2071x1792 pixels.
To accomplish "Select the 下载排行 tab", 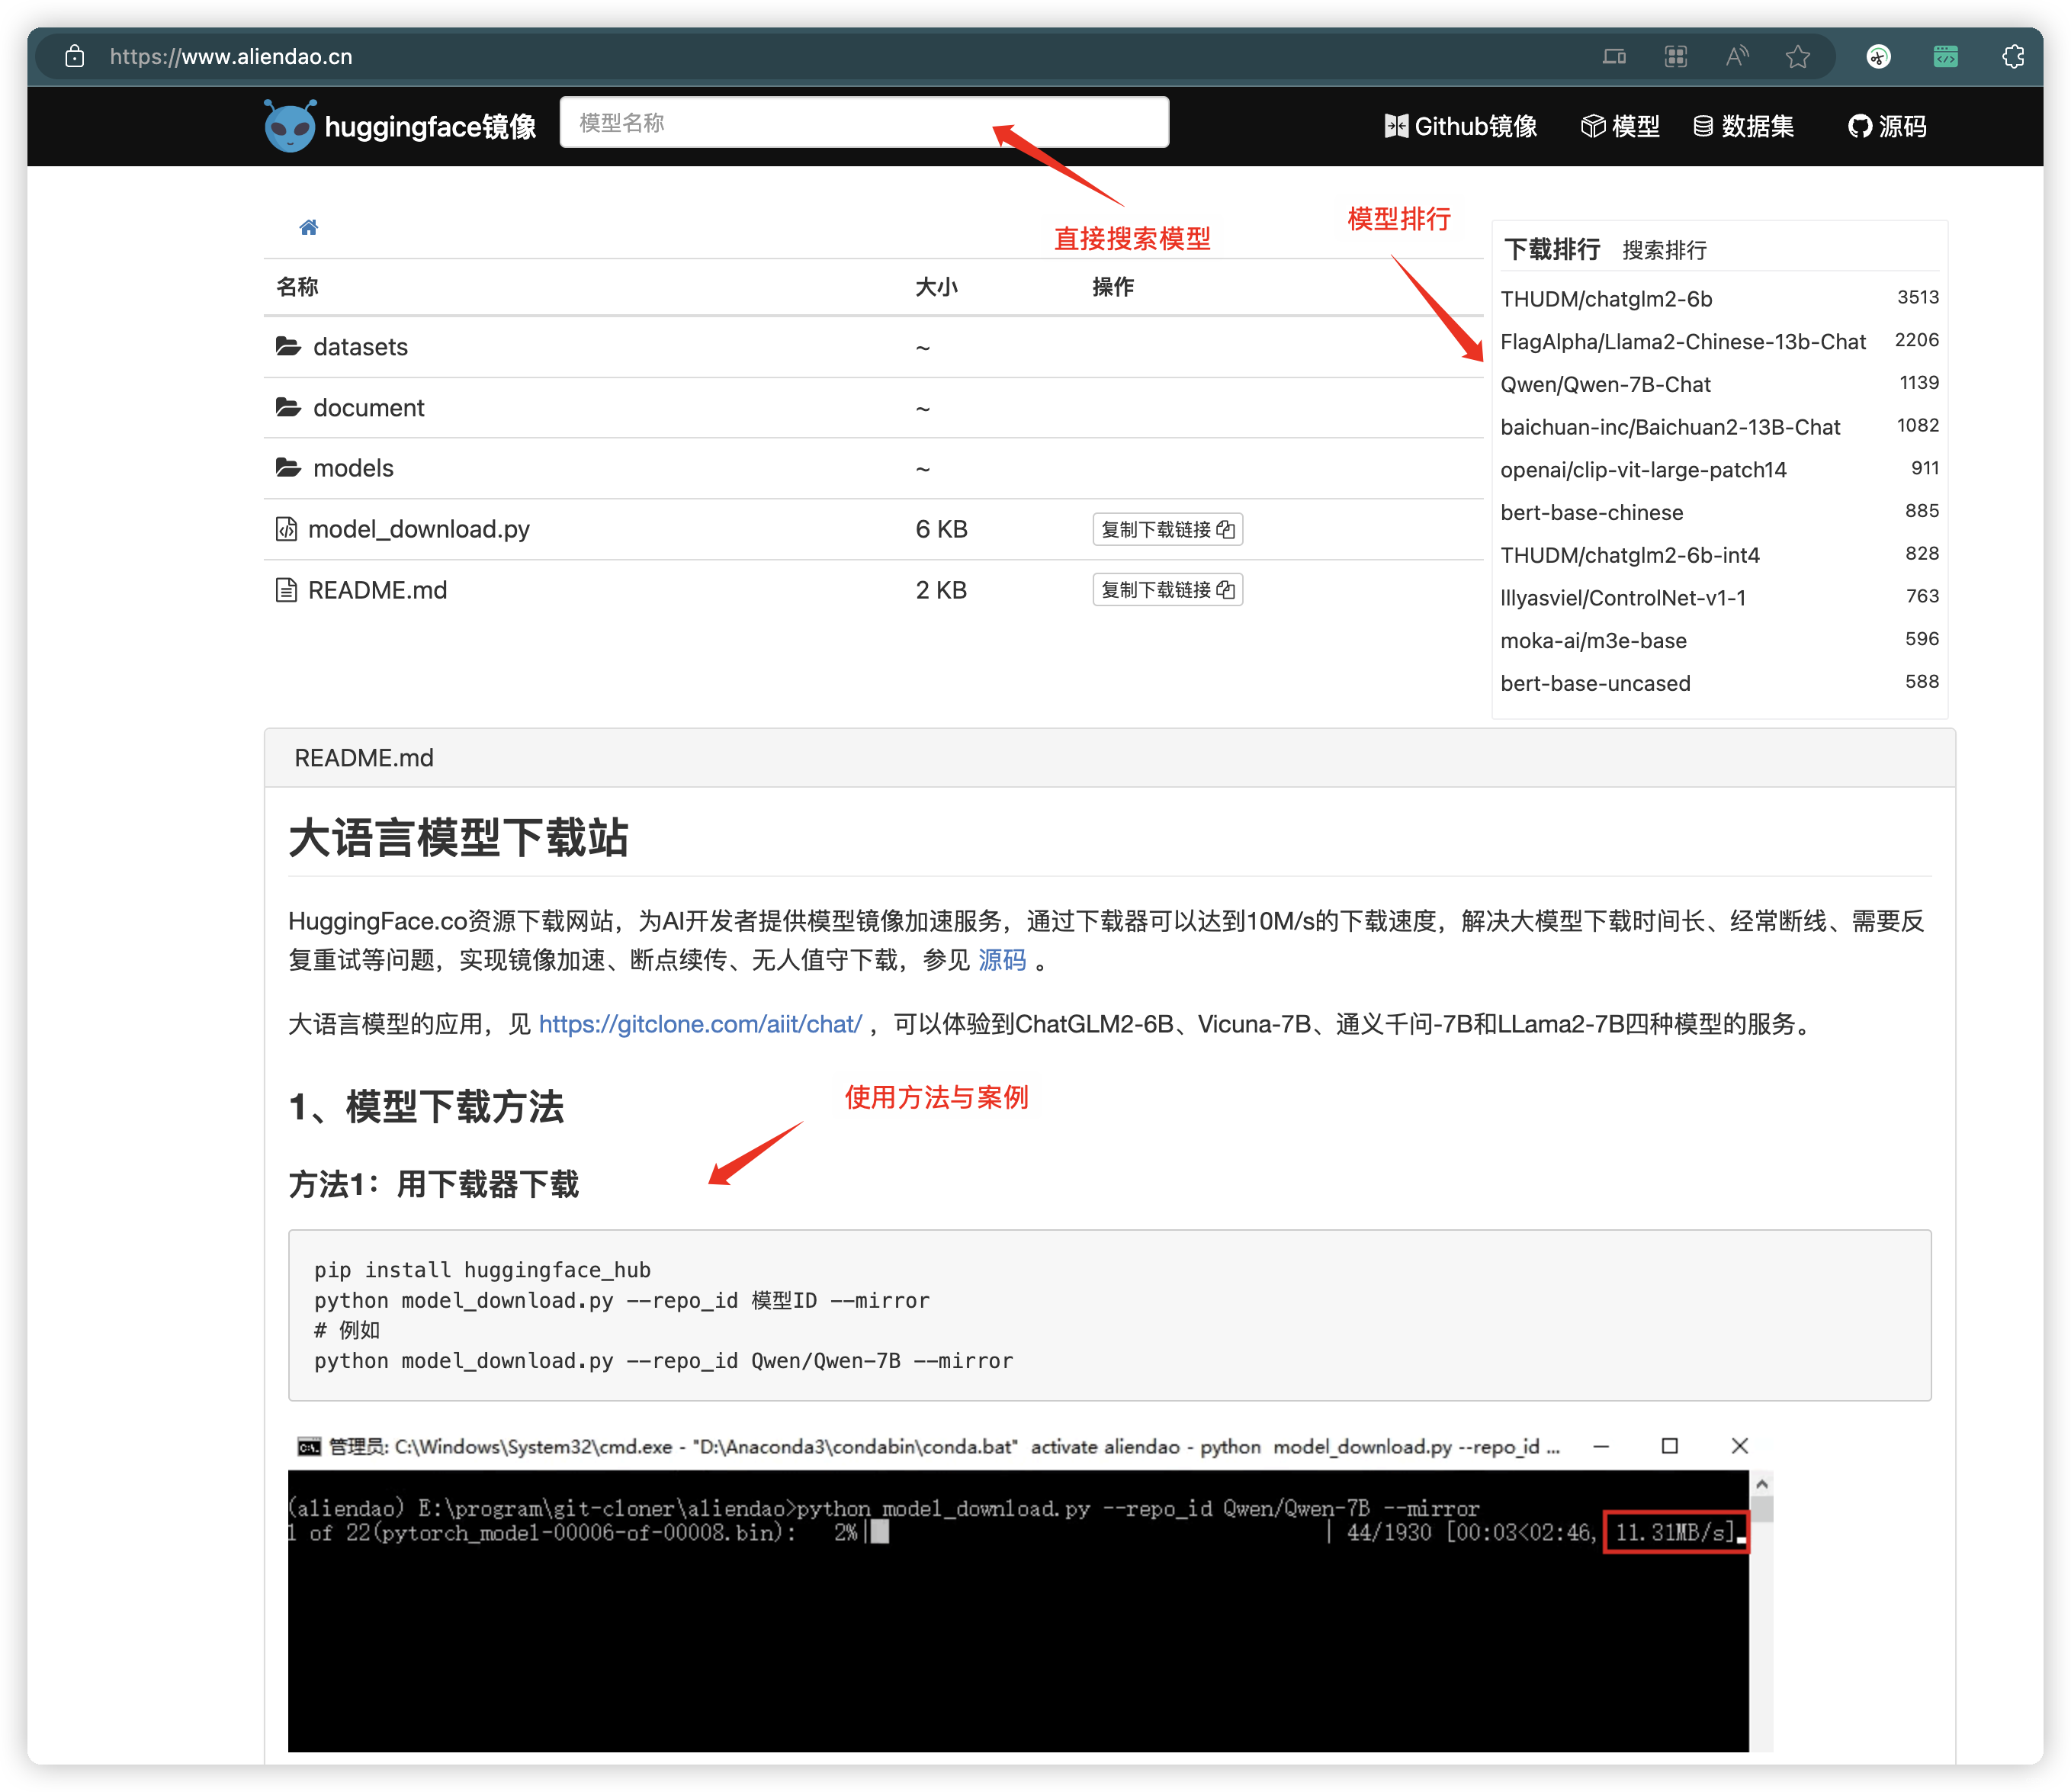I will tap(1552, 249).
